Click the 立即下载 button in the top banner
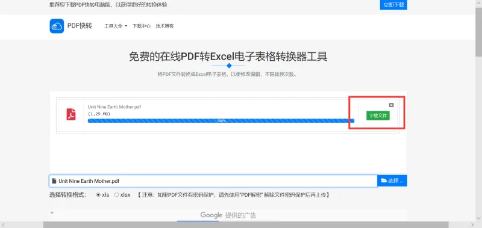Image resolution: width=482 pixels, height=228 pixels. [x=393, y=5]
